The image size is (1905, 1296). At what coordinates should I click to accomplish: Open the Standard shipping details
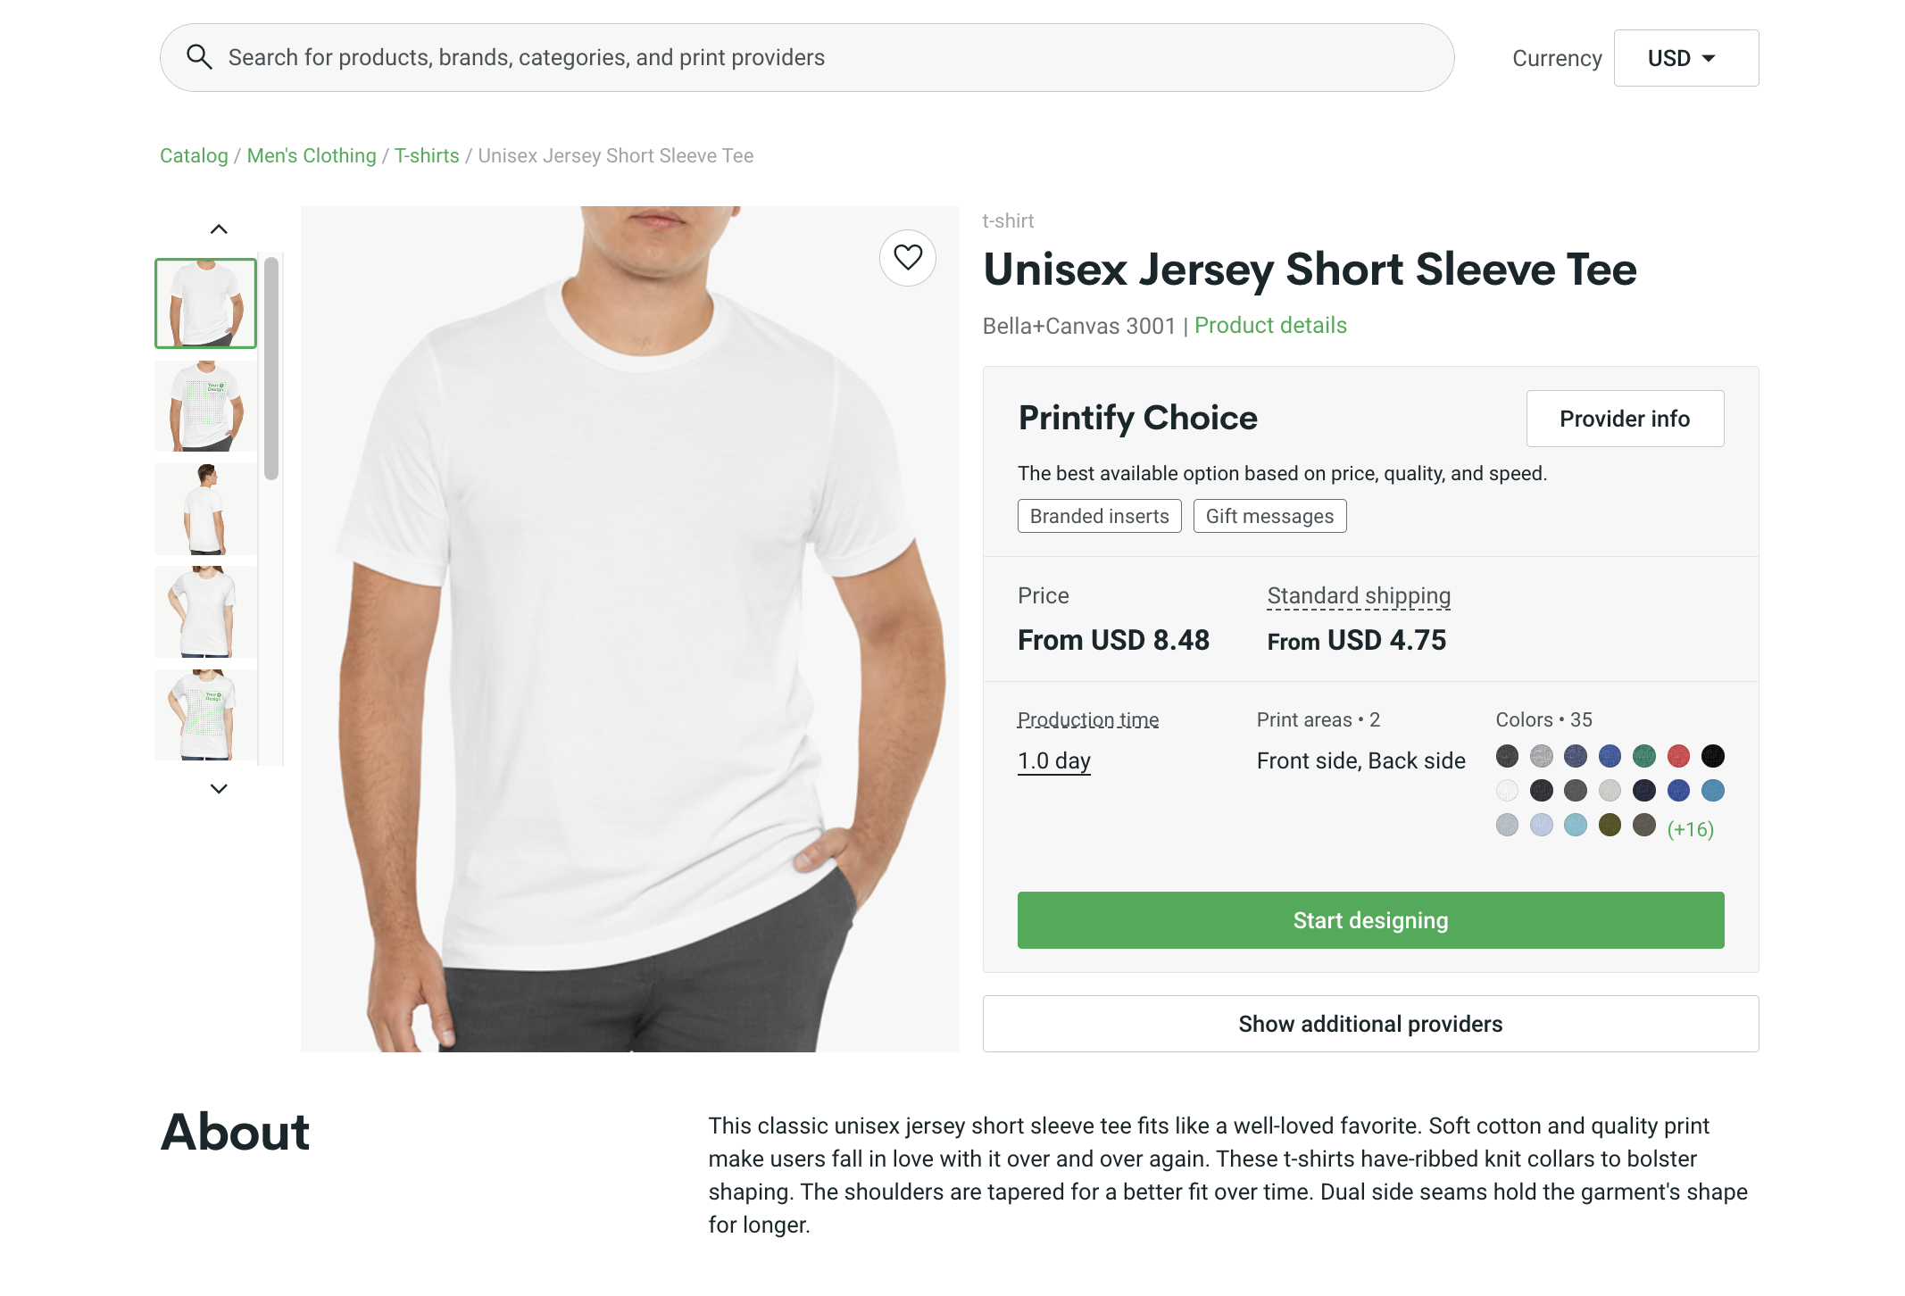1357,594
